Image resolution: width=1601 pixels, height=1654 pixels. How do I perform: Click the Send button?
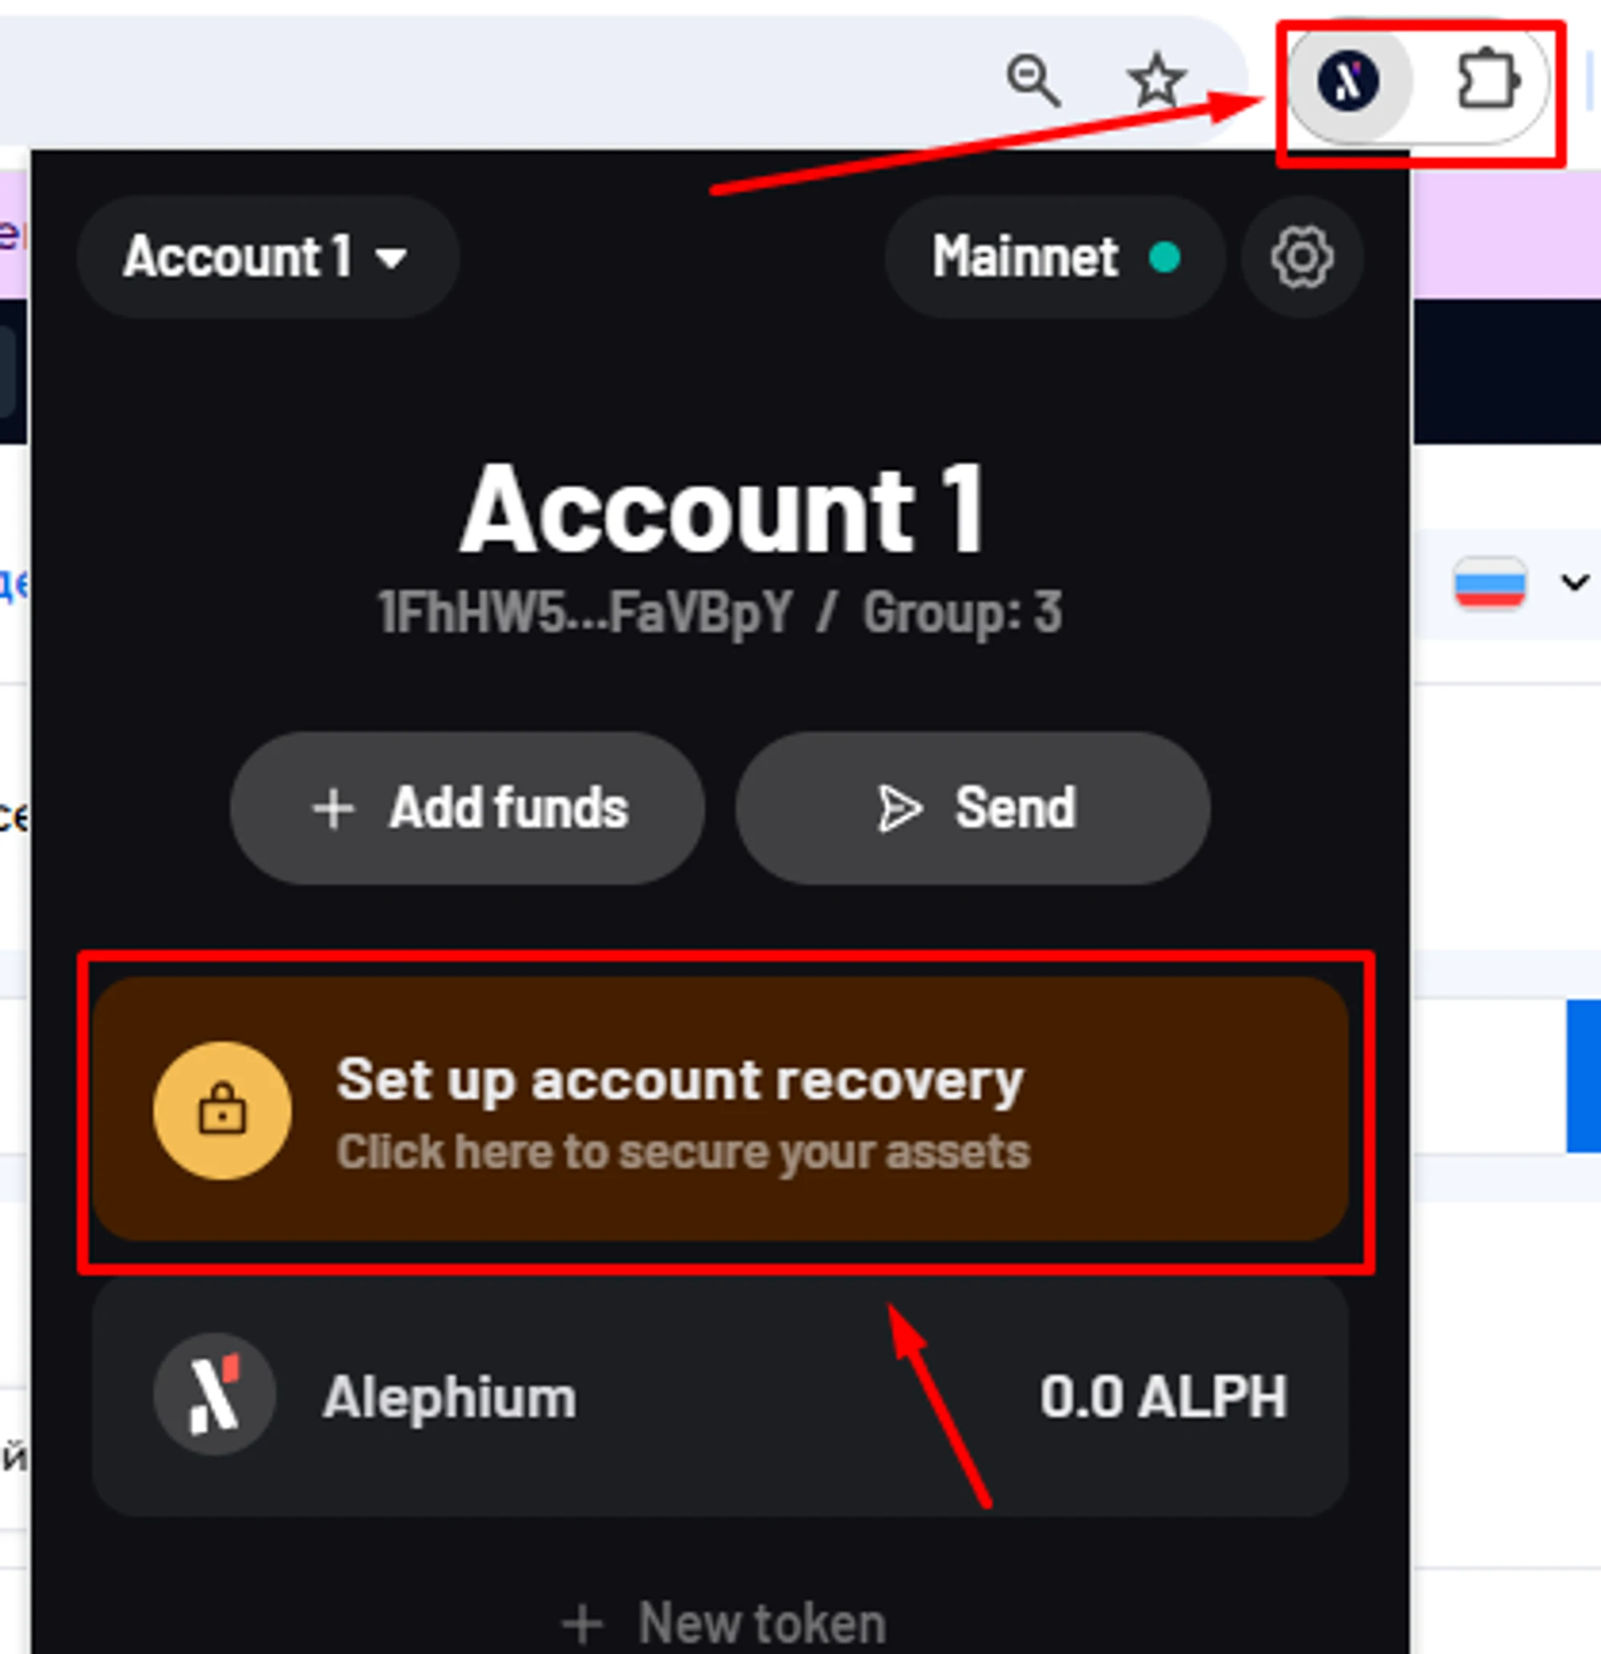tap(973, 808)
